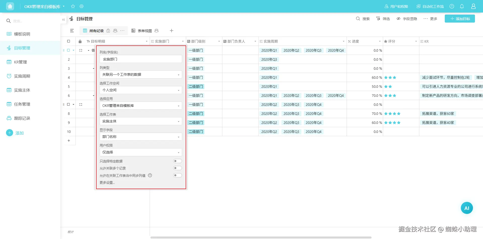Screen dimensions: 483x239
Task: Open the 筛选 filter tool
Action: 383,19
